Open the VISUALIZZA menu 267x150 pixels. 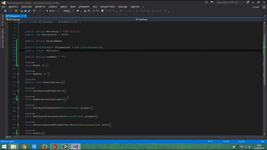tap(27, 7)
